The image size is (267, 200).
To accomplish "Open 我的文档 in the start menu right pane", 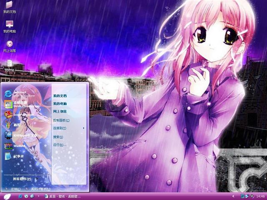I will click(x=60, y=96).
